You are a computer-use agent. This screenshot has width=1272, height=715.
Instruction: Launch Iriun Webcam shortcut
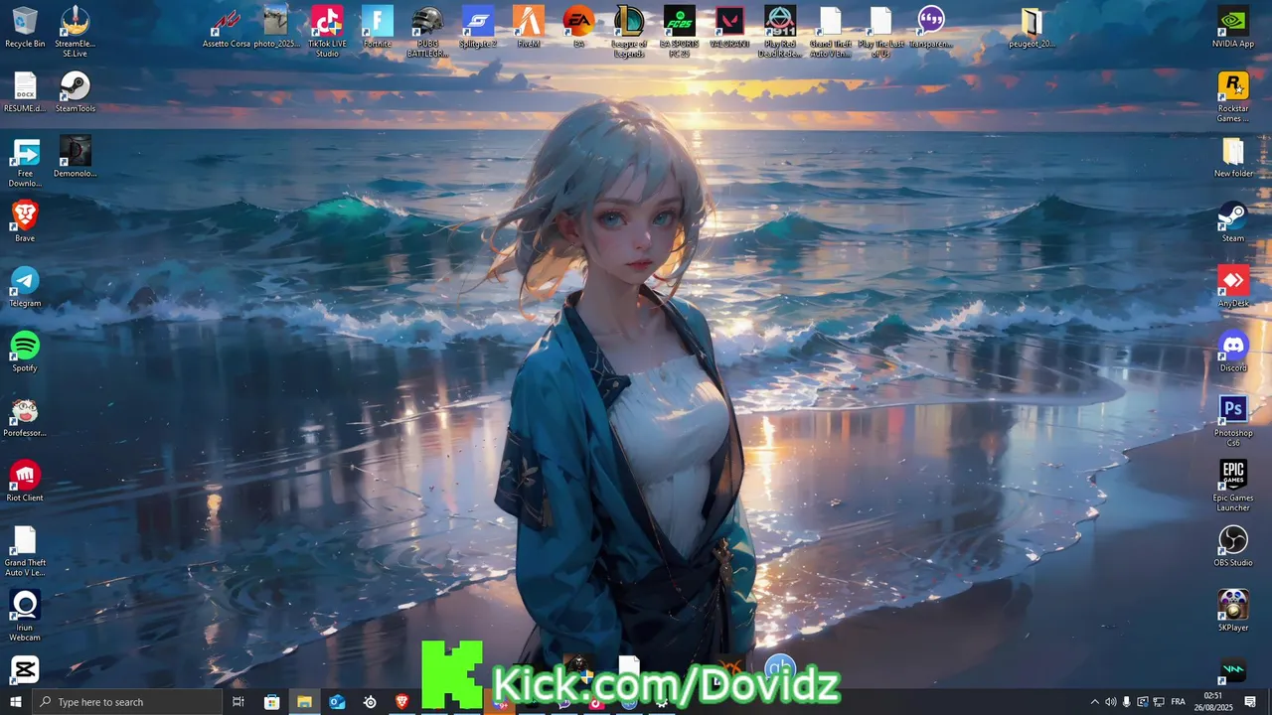pyautogui.click(x=25, y=616)
